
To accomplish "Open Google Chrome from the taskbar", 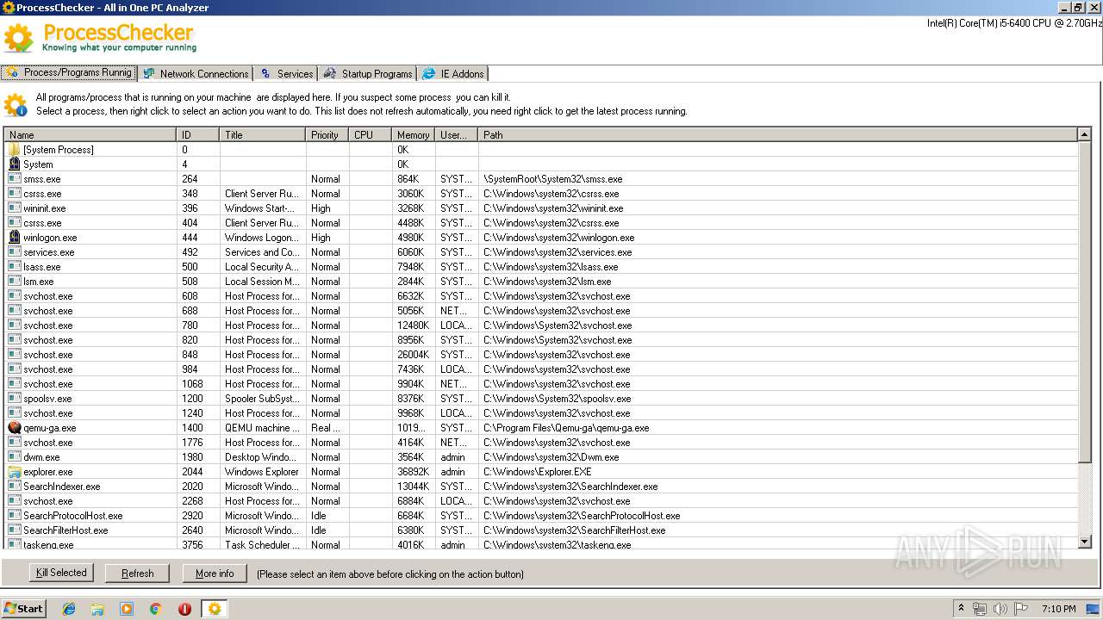I will 155,609.
